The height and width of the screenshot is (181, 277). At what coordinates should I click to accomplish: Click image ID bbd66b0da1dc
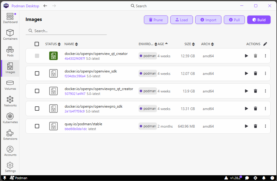(76, 129)
